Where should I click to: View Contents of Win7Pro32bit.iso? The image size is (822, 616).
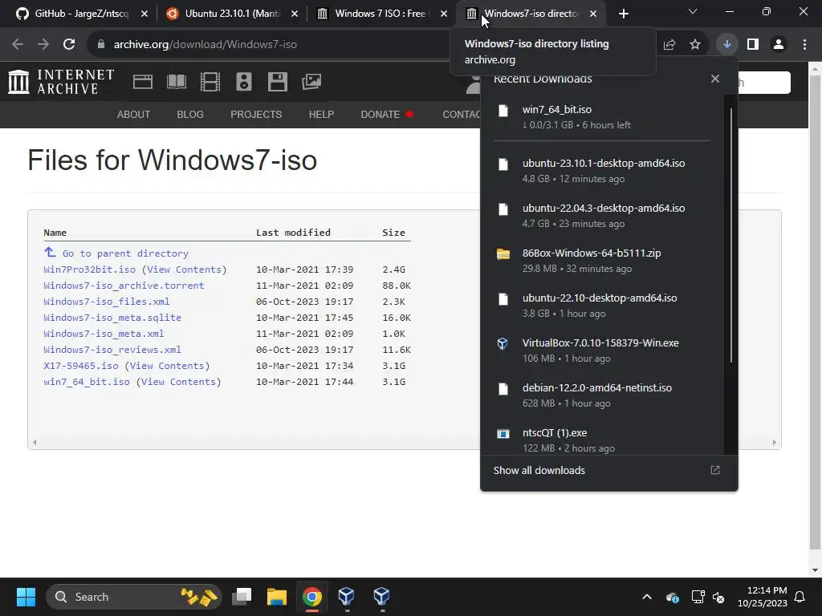coord(184,269)
